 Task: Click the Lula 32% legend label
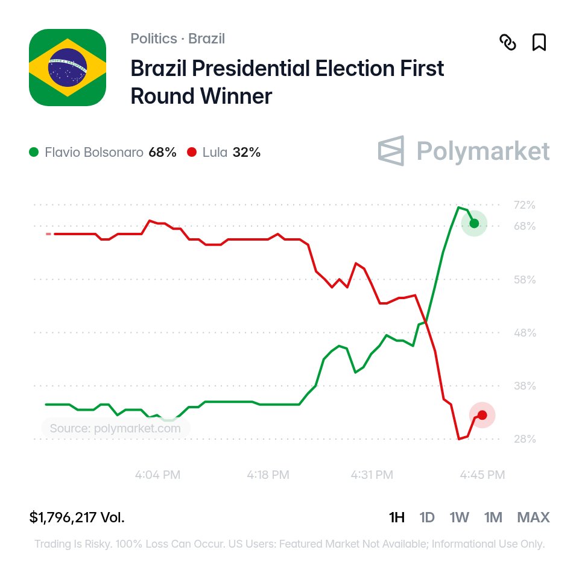click(232, 152)
